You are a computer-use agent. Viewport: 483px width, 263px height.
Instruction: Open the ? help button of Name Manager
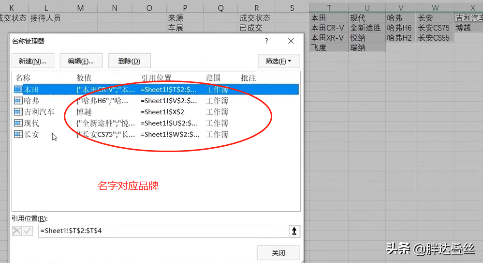click(x=266, y=41)
